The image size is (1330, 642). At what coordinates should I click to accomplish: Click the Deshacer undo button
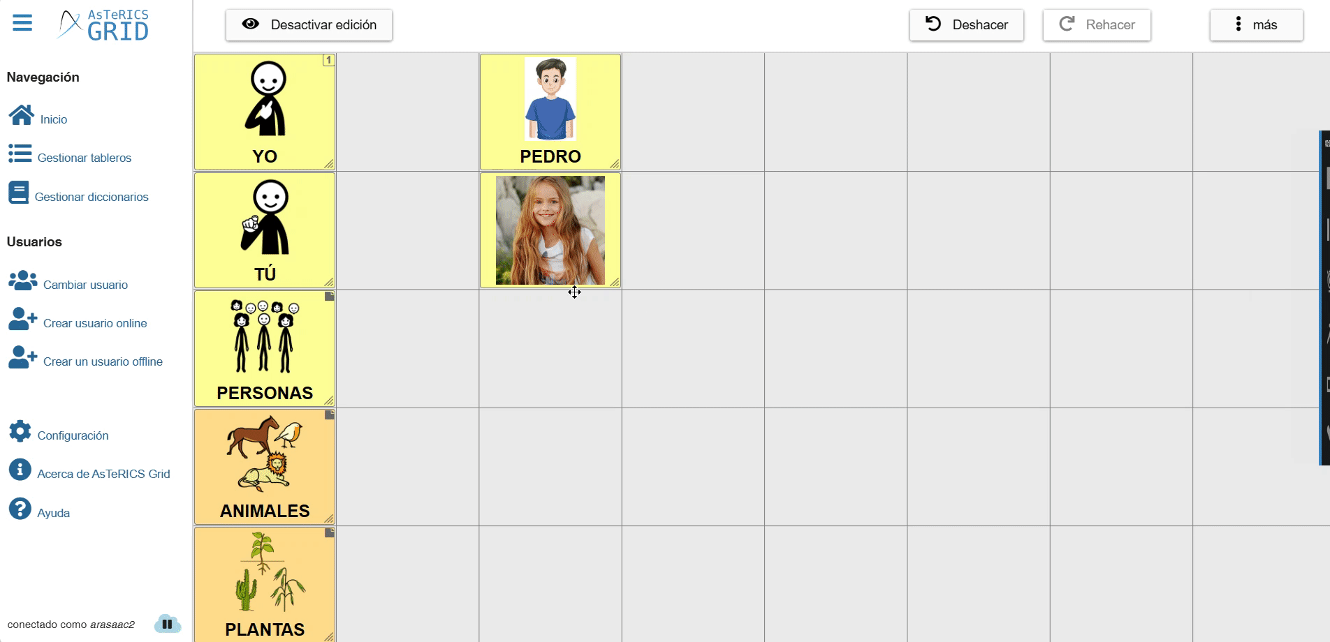(966, 25)
